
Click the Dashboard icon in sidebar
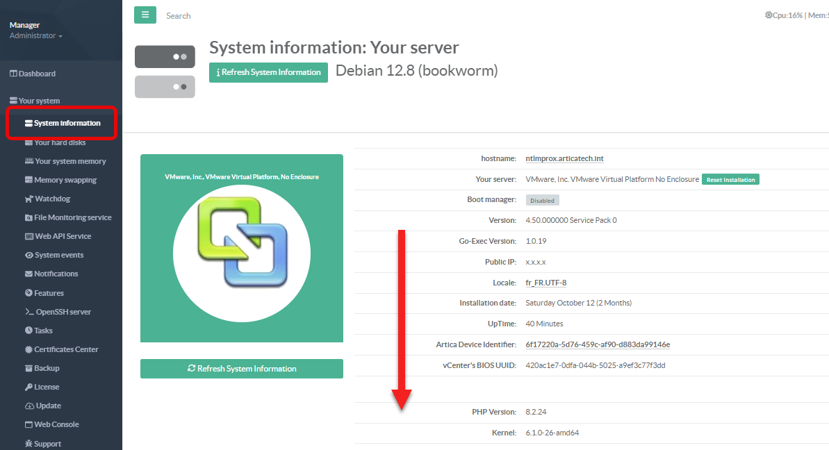pos(13,74)
